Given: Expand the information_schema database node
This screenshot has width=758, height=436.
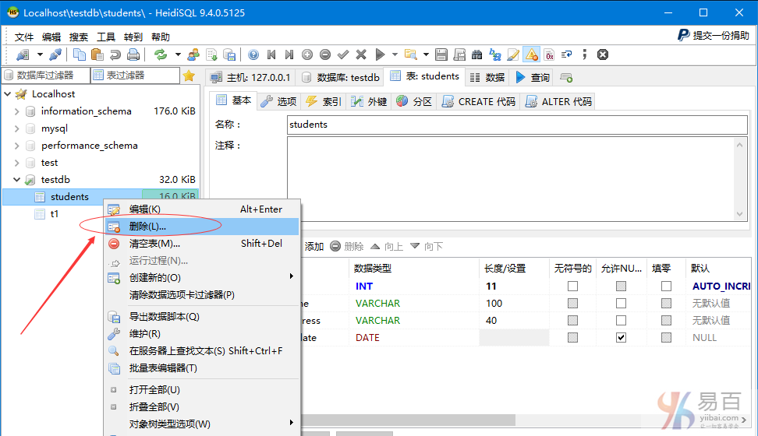Looking at the screenshot, I should 17,111.
